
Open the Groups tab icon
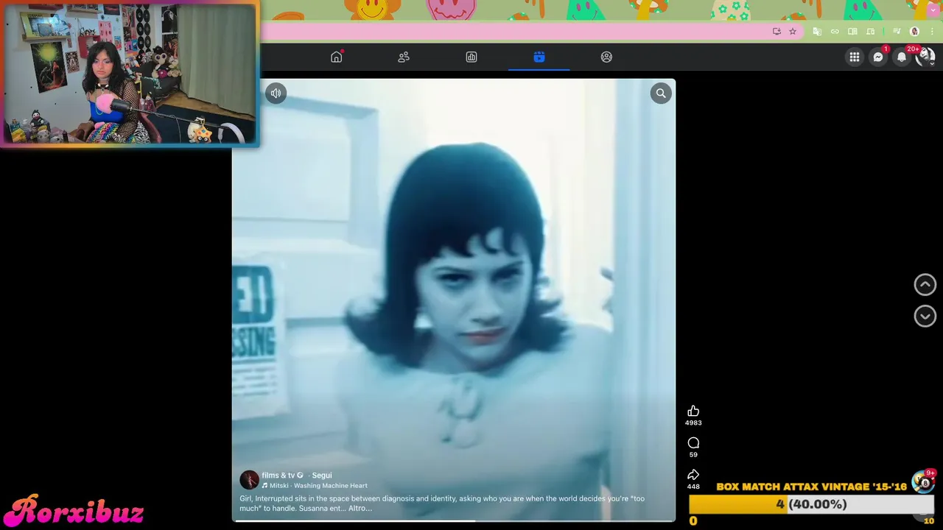[x=606, y=57]
